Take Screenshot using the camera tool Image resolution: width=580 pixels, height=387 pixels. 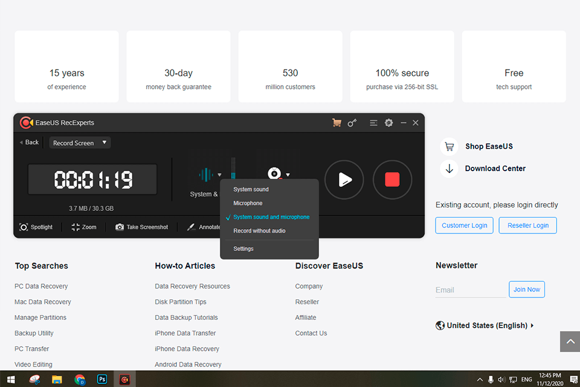(x=141, y=227)
